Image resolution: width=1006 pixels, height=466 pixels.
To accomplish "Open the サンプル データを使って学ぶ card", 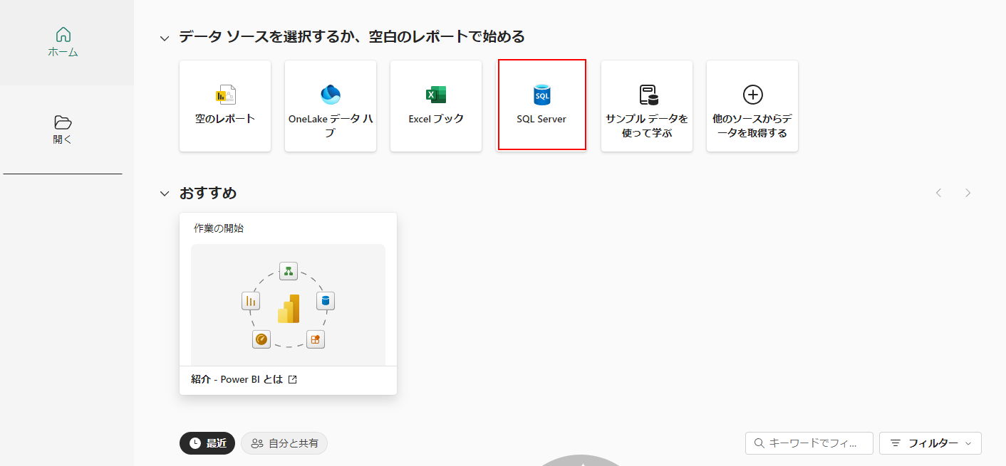I will [646, 105].
